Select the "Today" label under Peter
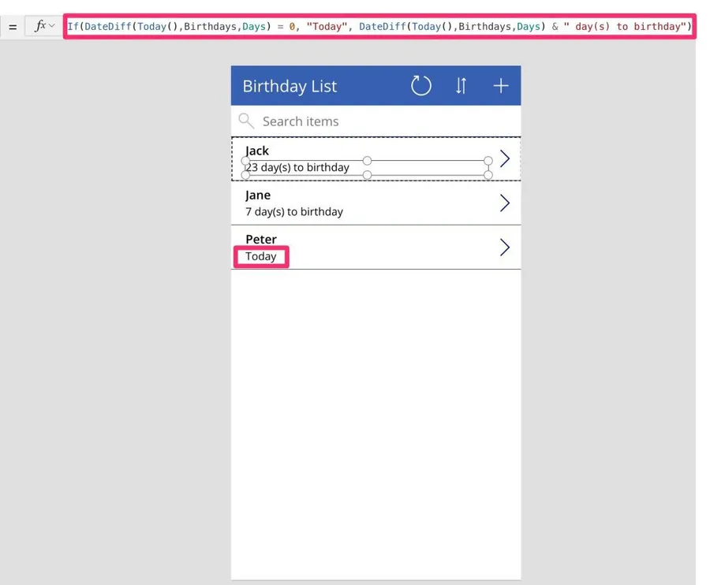The width and height of the screenshot is (710, 585). coord(261,256)
